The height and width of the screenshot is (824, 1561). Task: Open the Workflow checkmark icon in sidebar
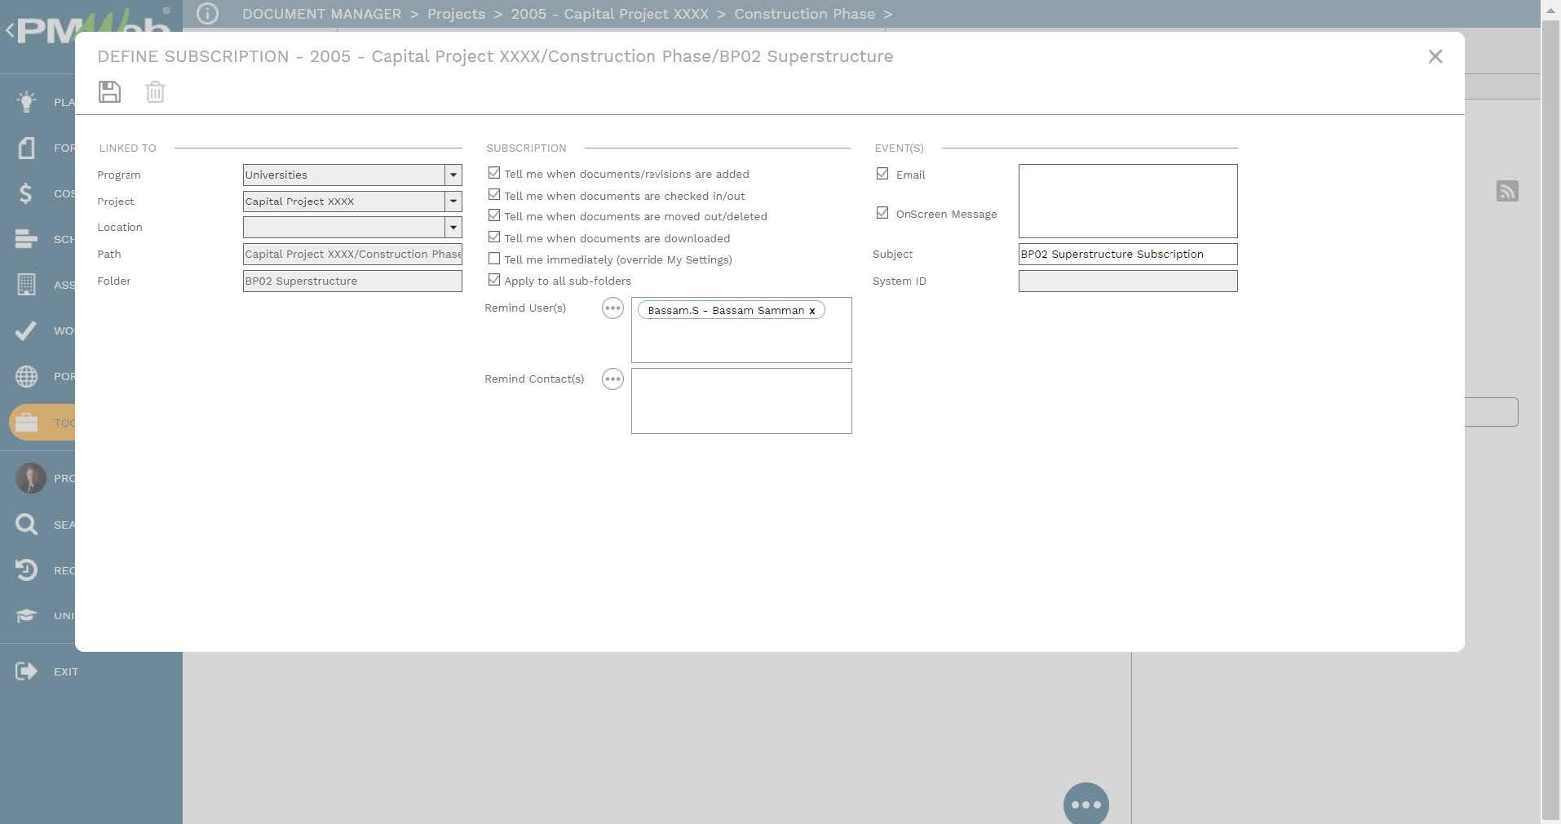26,330
